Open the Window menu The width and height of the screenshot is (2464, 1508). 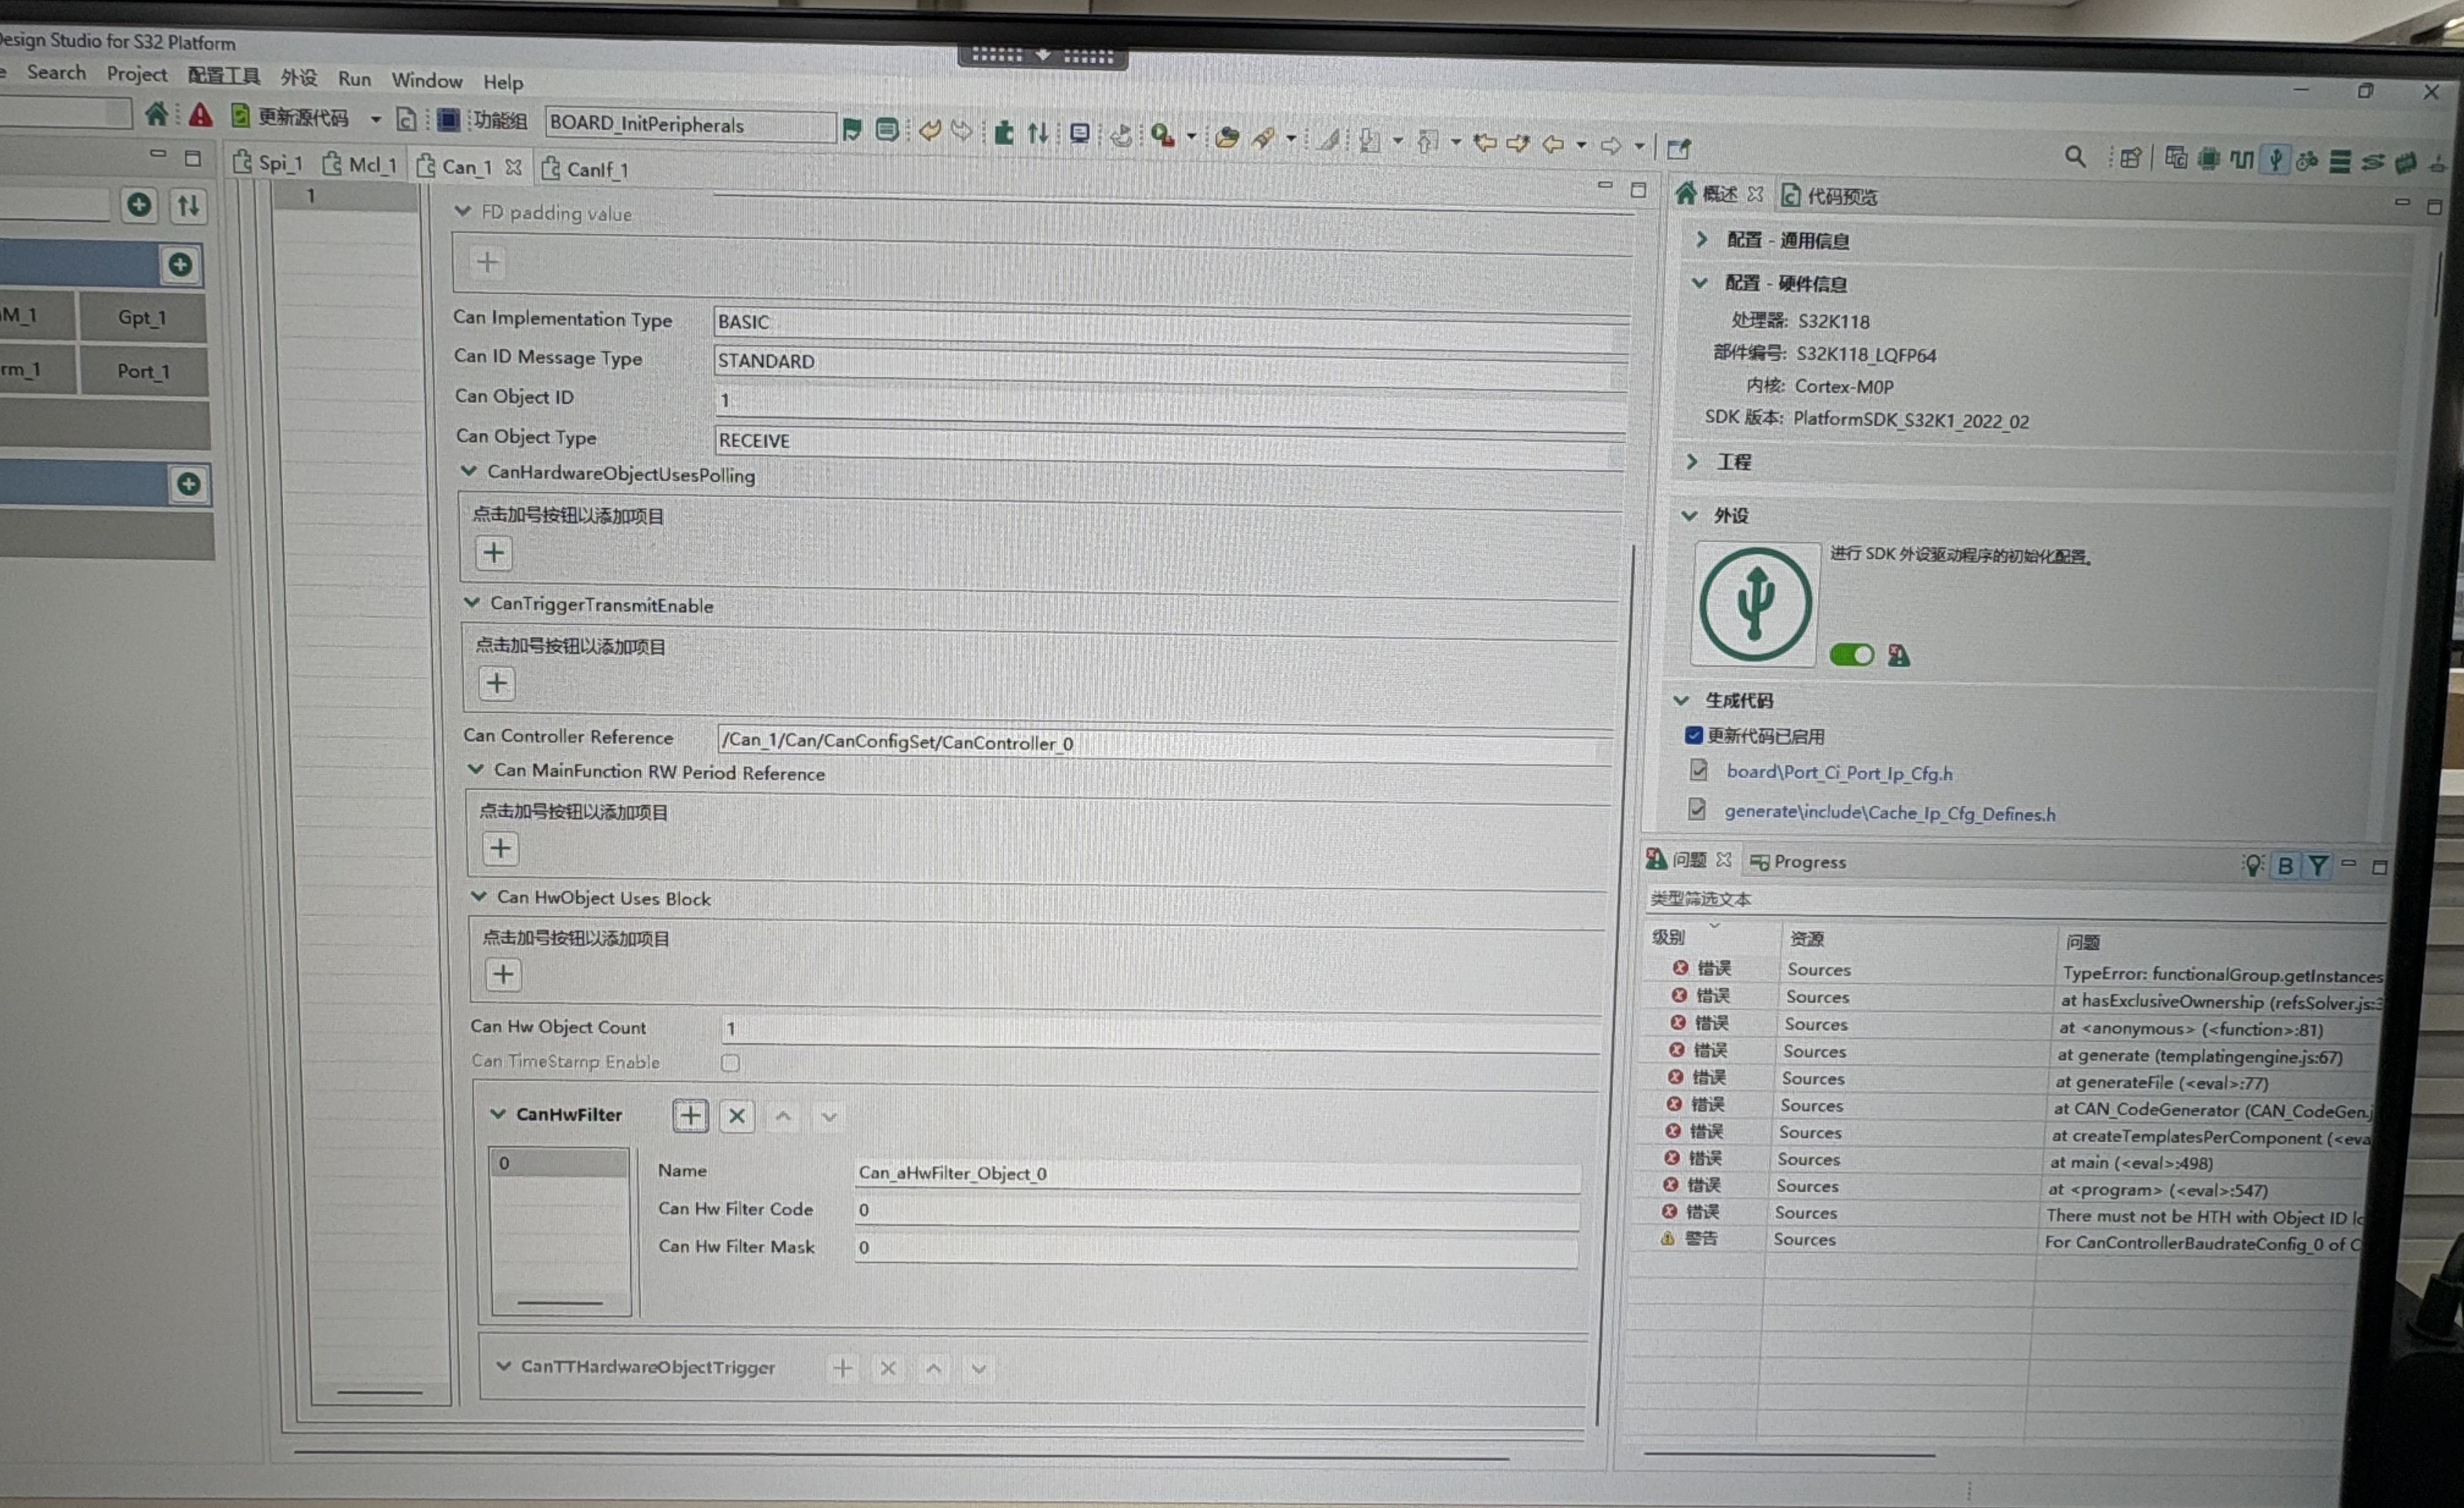pyautogui.click(x=427, y=80)
